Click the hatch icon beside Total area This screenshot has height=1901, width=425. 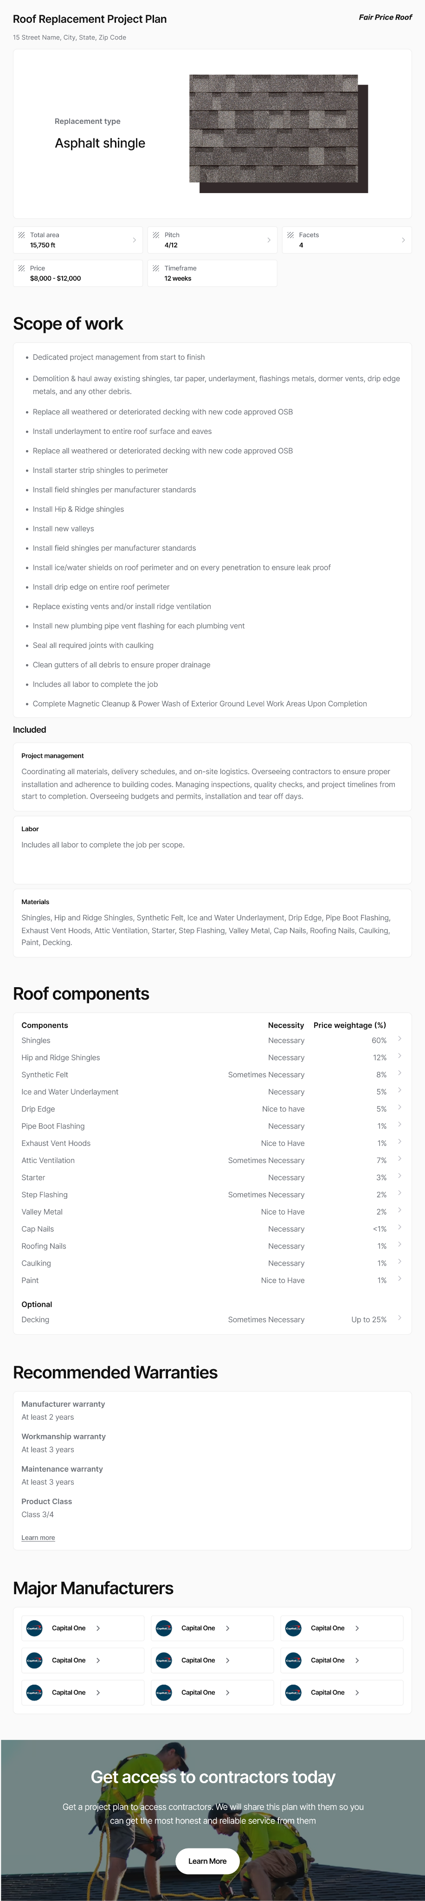click(21, 235)
